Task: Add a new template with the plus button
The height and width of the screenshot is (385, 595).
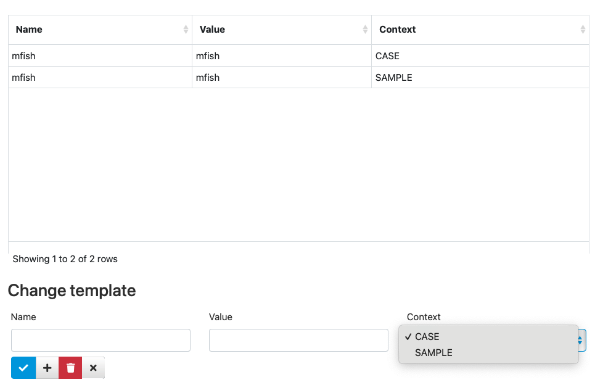Action: coord(47,368)
